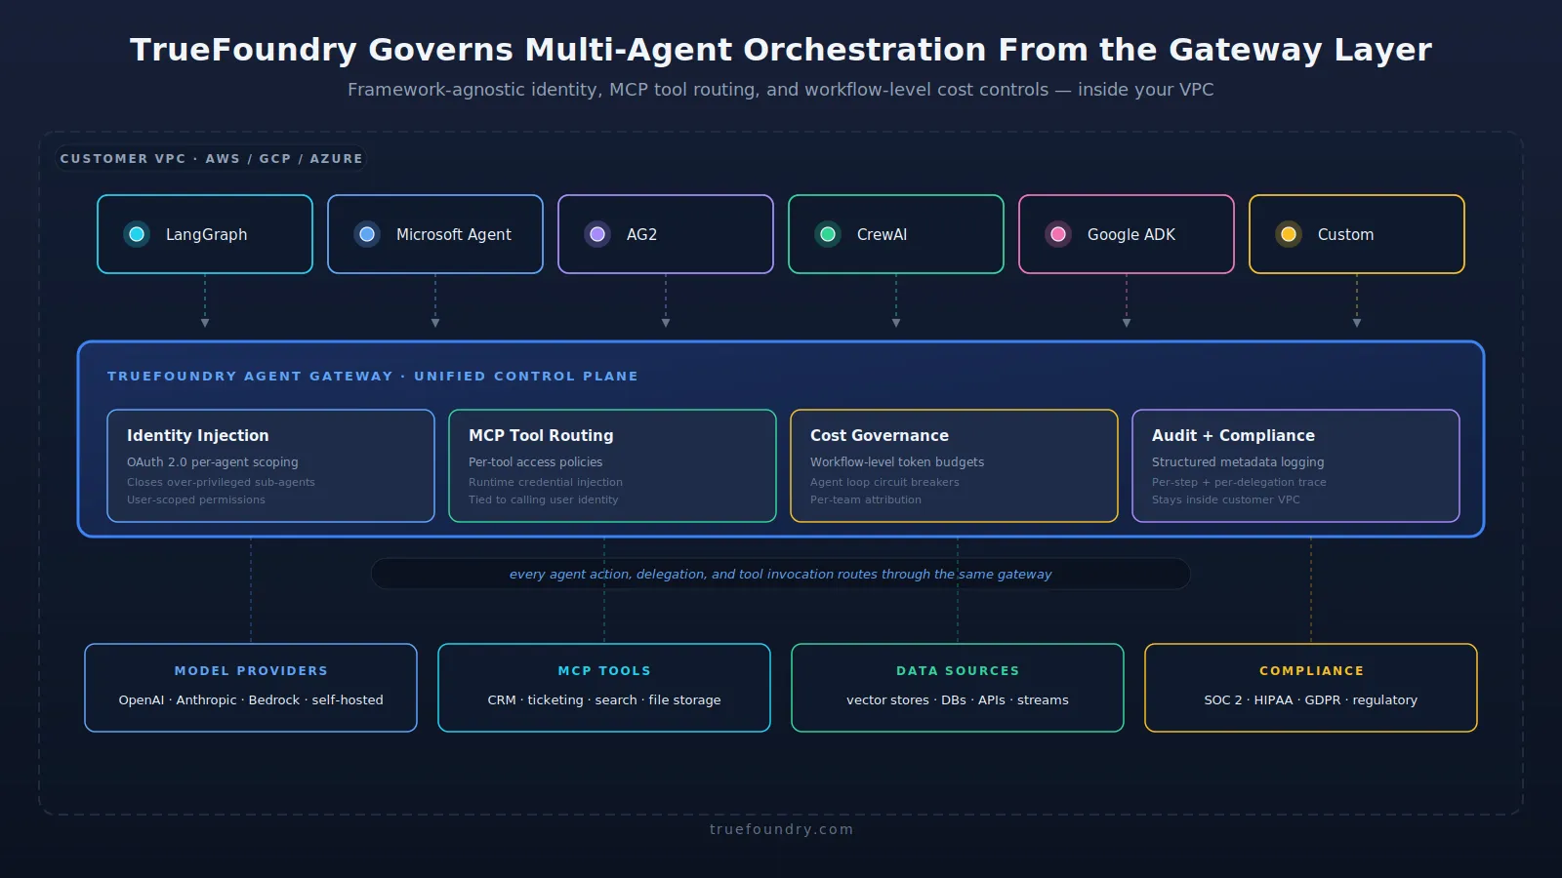This screenshot has height=878, width=1562.
Task: Click the purple dot icon beside AG2
Action: [x=597, y=234]
